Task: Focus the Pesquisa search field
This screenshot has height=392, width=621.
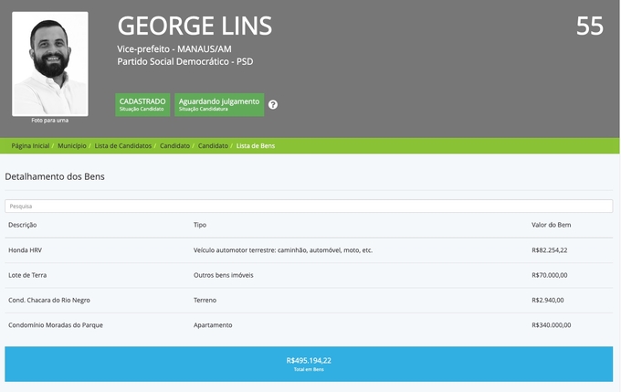Action: click(x=309, y=207)
